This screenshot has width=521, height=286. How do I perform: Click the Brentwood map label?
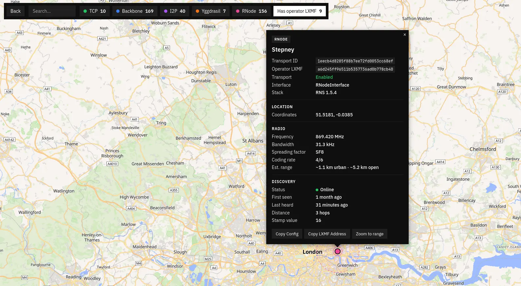(x=434, y=202)
